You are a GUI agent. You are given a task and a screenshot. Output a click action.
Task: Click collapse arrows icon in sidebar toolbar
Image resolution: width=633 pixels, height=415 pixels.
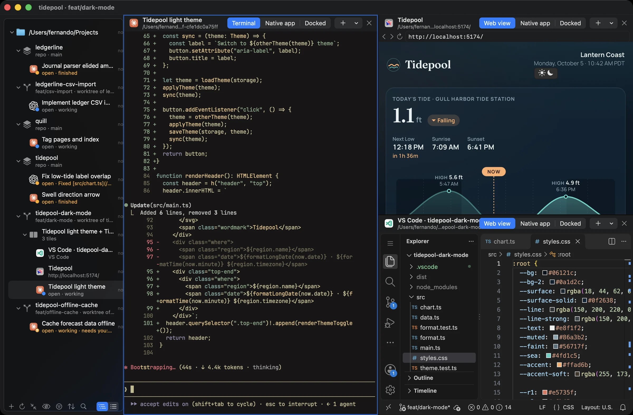[33, 407]
